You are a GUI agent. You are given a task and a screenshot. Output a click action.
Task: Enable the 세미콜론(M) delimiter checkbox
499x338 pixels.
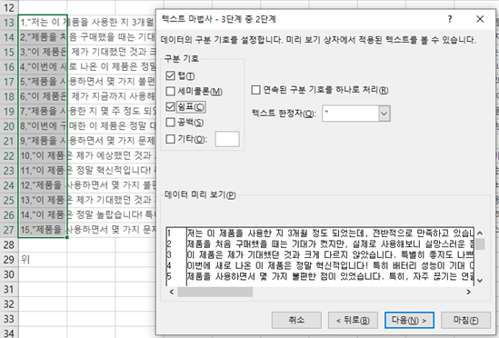[x=171, y=92]
